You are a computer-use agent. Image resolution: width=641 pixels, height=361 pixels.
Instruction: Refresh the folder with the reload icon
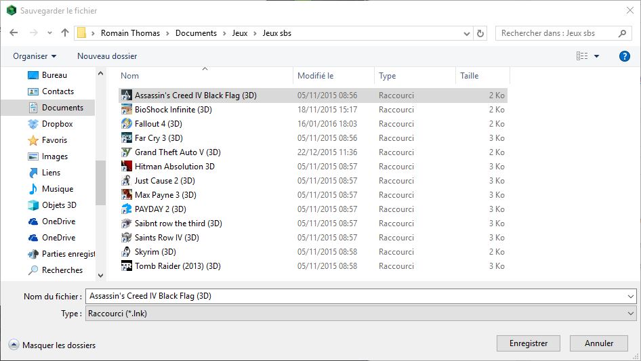[481, 33]
